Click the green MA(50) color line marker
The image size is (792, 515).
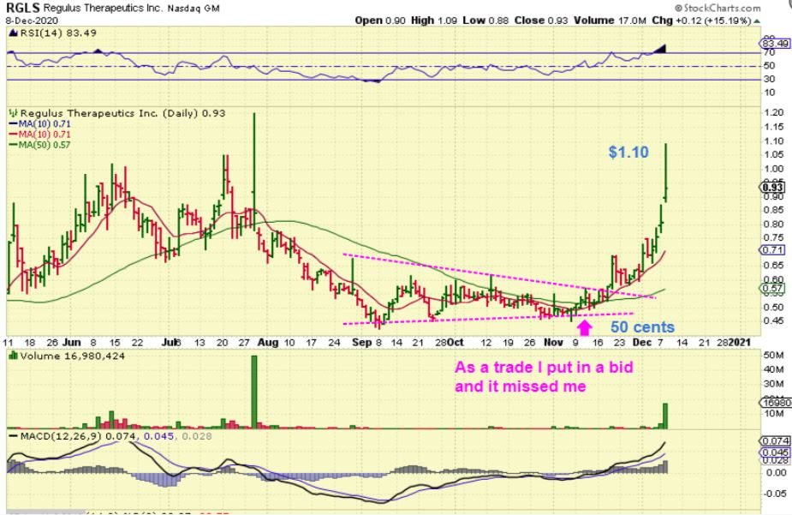click(13, 145)
